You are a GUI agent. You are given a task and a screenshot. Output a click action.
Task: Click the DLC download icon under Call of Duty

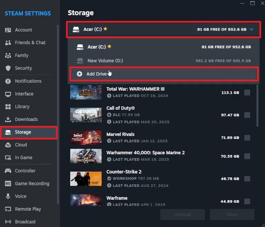(109, 115)
